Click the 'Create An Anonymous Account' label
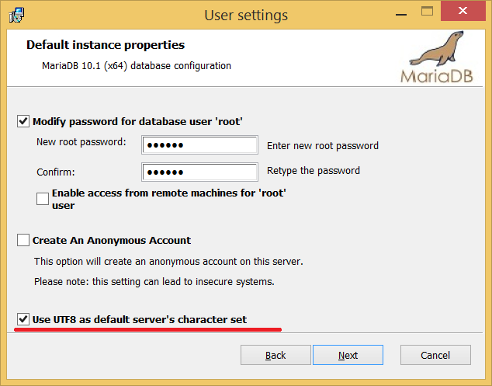Viewport: 492px width, 386px height. (112, 241)
